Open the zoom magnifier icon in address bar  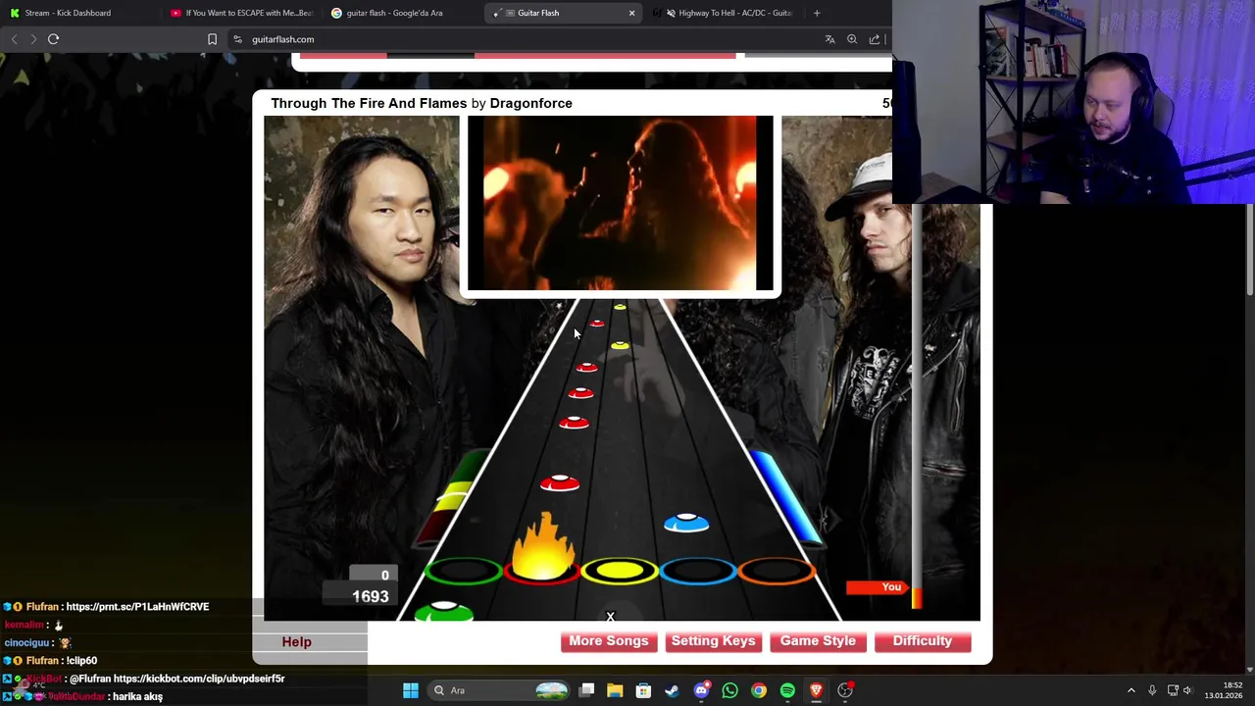click(852, 39)
